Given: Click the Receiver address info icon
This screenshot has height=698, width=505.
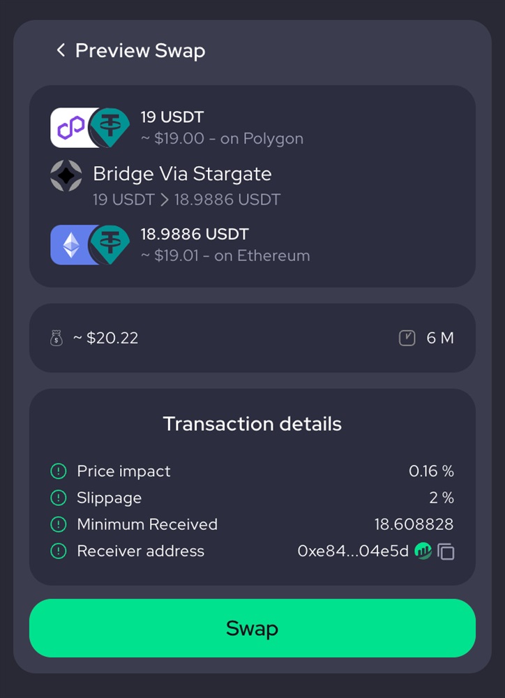Looking at the screenshot, I should (x=58, y=551).
